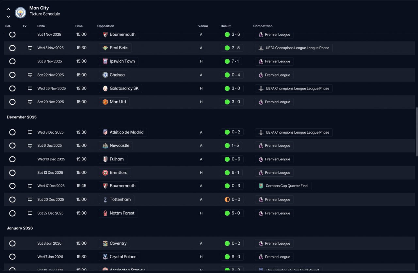Sort by the Result column header
The height and width of the screenshot is (273, 418).
click(226, 26)
